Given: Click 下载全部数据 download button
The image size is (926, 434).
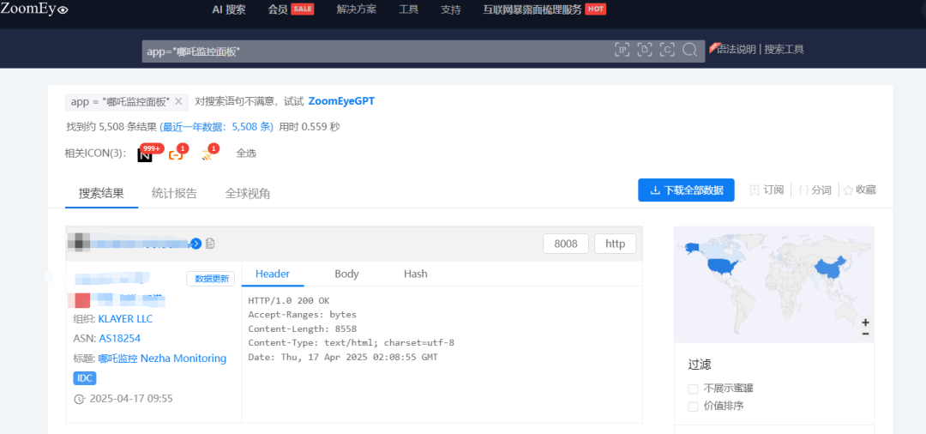Looking at the screenshot, I should [686, 190].
